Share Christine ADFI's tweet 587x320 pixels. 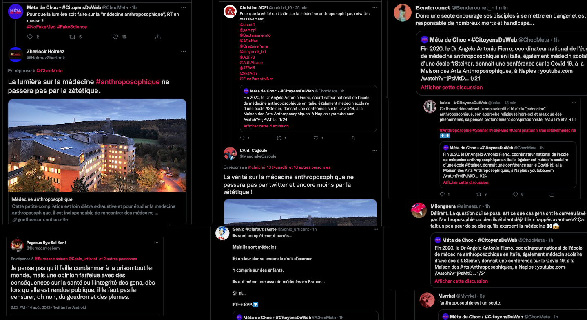click(x=352, y=138)
